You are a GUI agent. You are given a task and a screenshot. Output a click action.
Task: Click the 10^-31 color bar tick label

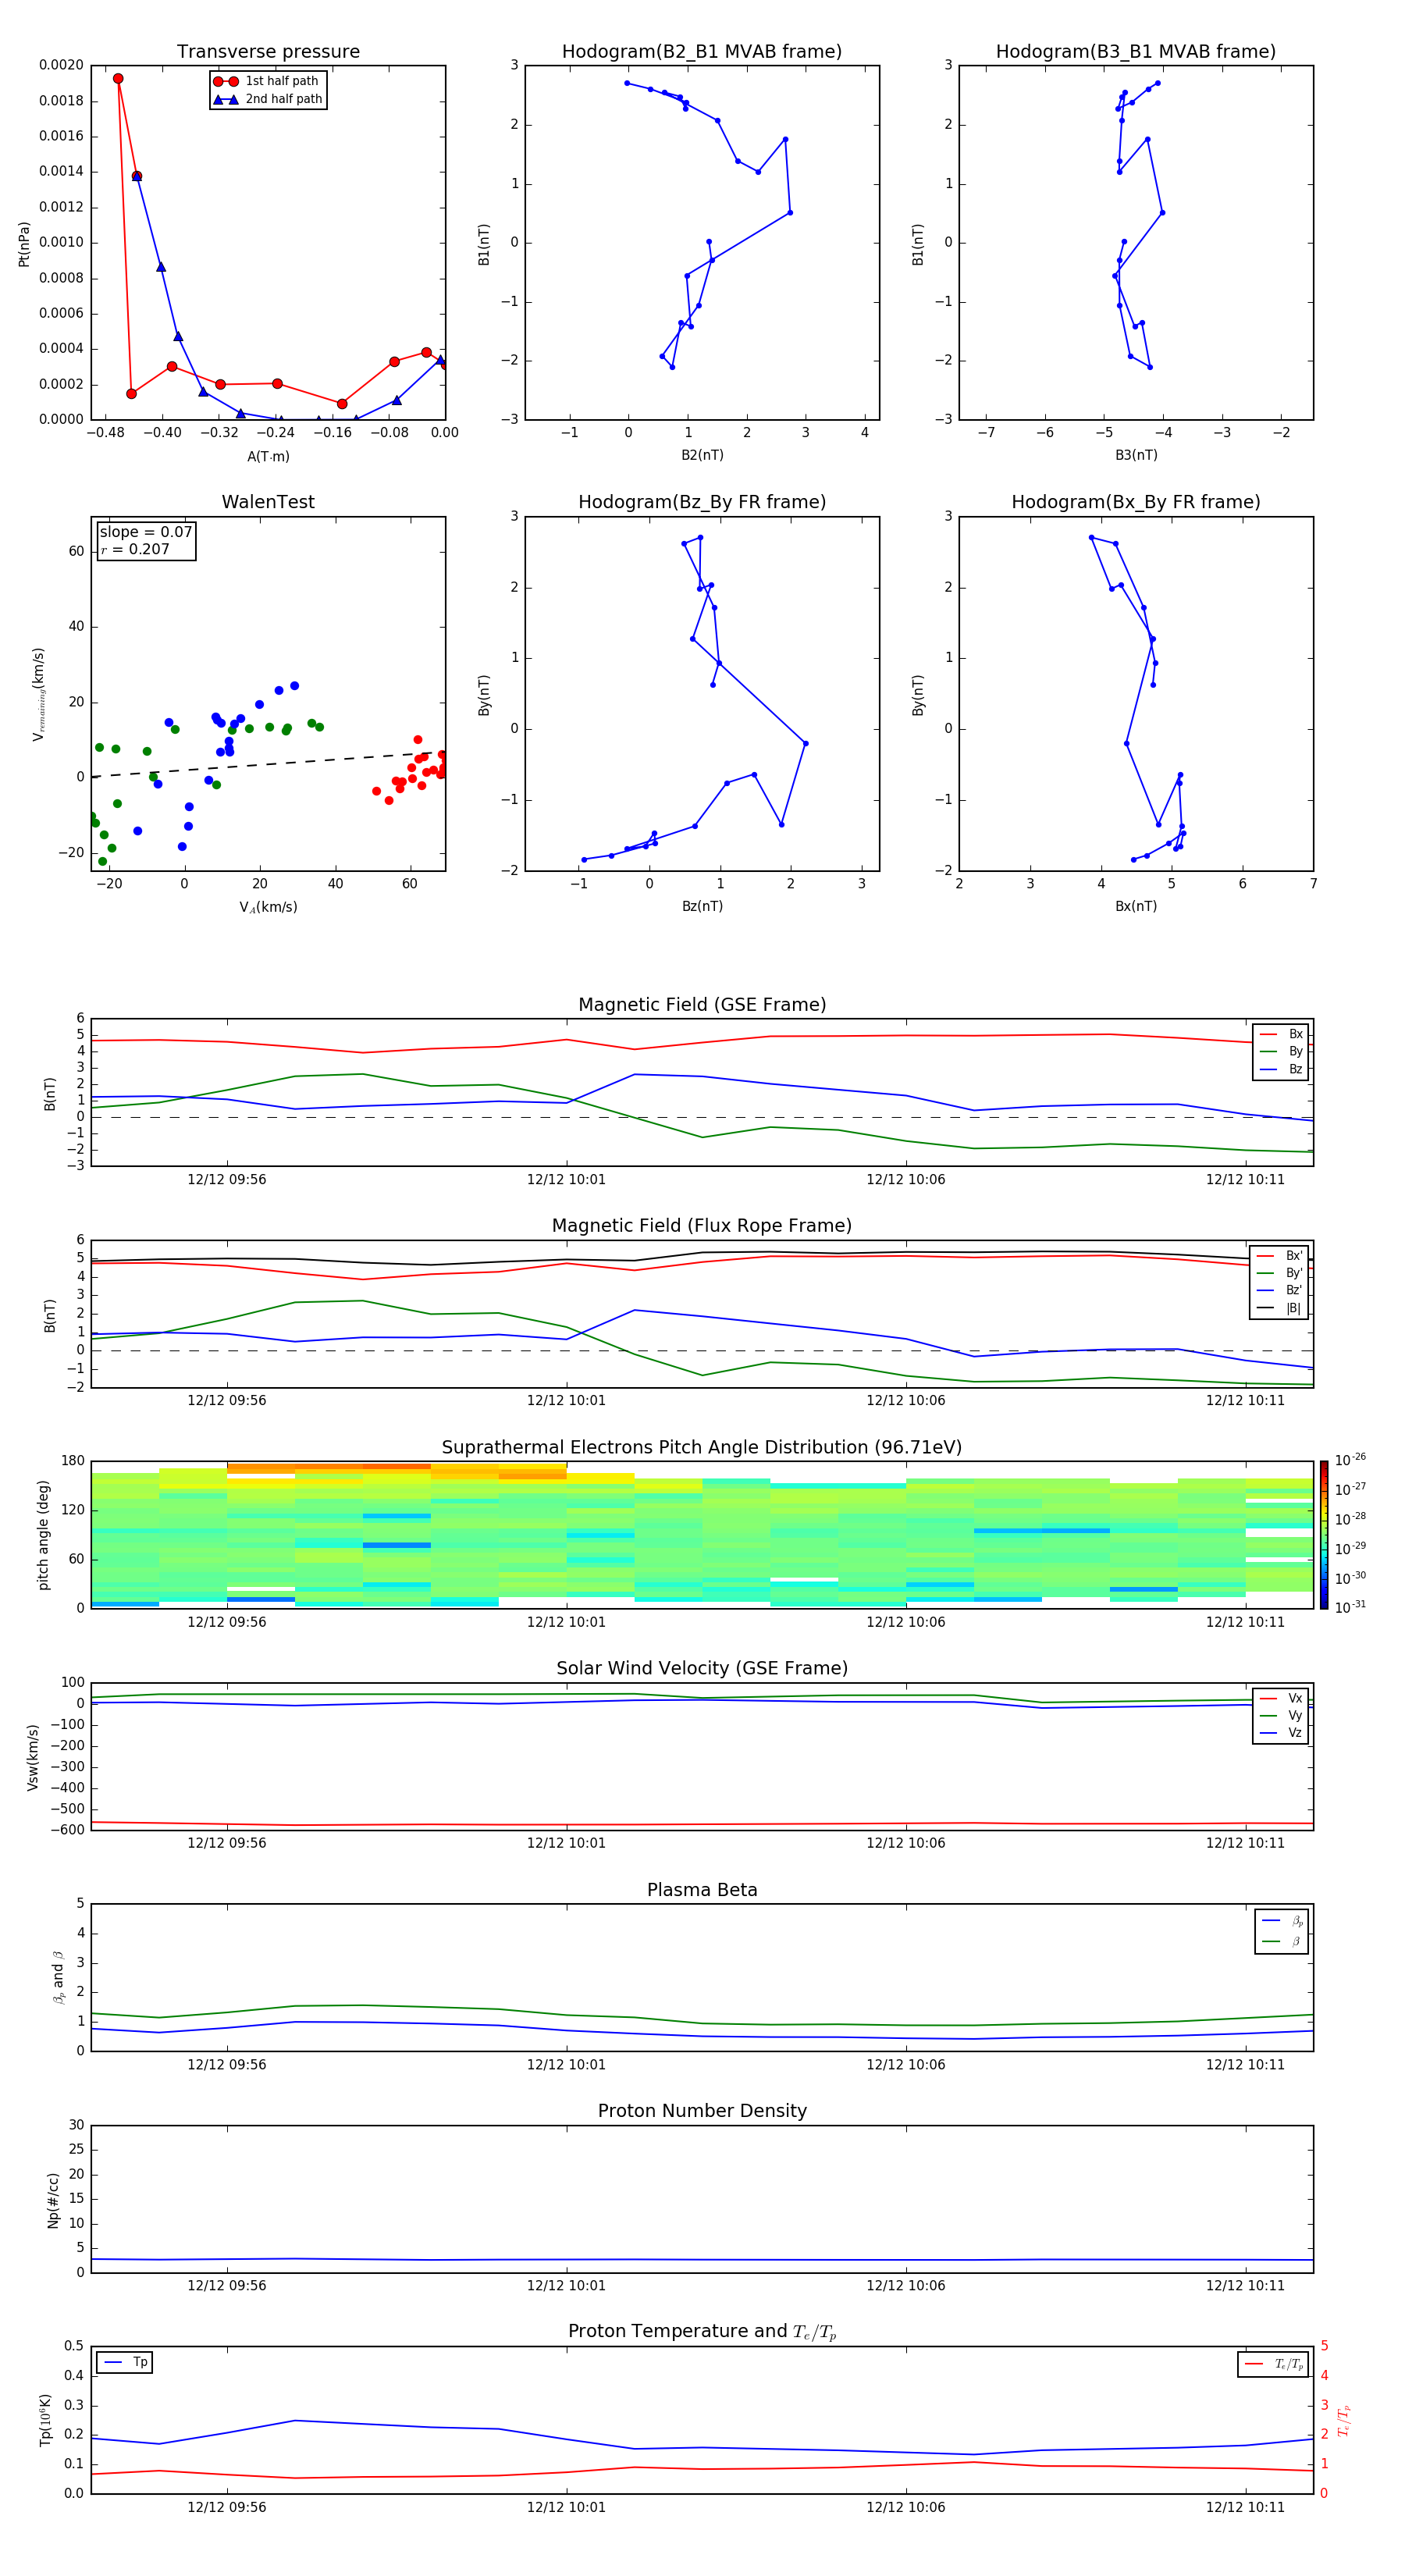pyautogui.click(x=1350, y=1607)
